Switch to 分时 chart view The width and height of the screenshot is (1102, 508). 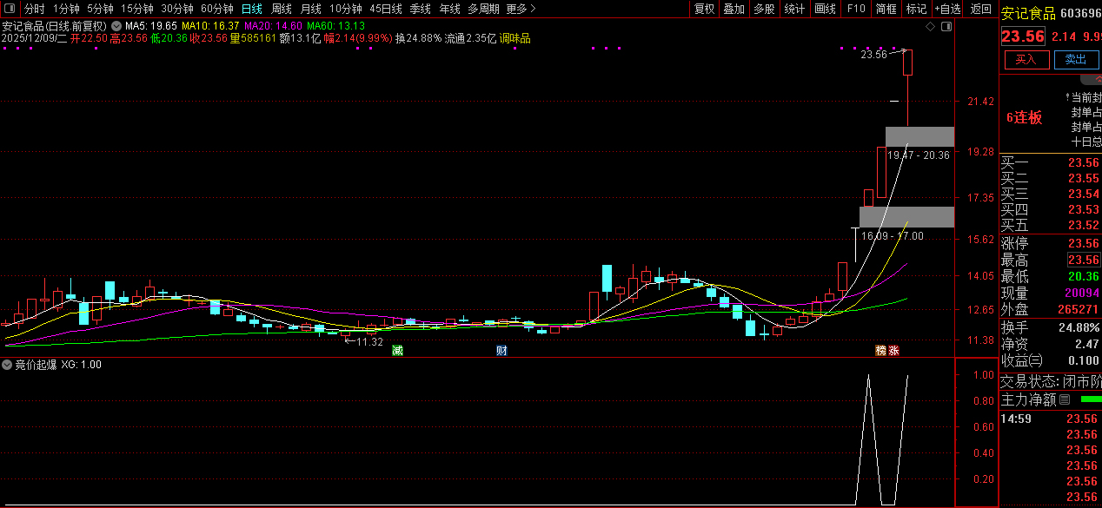[35, 9]
